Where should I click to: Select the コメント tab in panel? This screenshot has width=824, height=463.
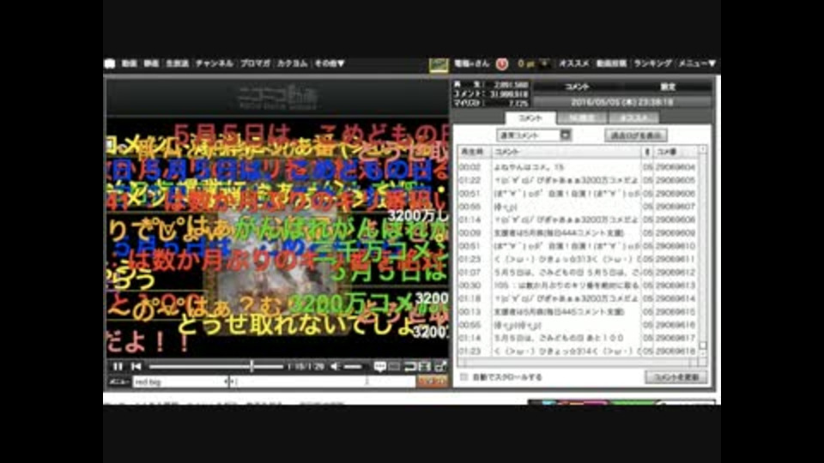point(530,118)
